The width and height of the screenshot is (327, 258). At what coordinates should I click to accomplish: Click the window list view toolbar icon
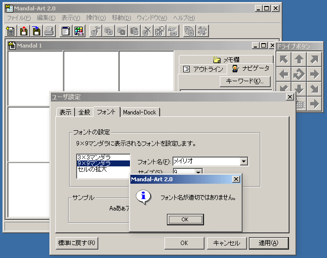[x=66, y=31]
